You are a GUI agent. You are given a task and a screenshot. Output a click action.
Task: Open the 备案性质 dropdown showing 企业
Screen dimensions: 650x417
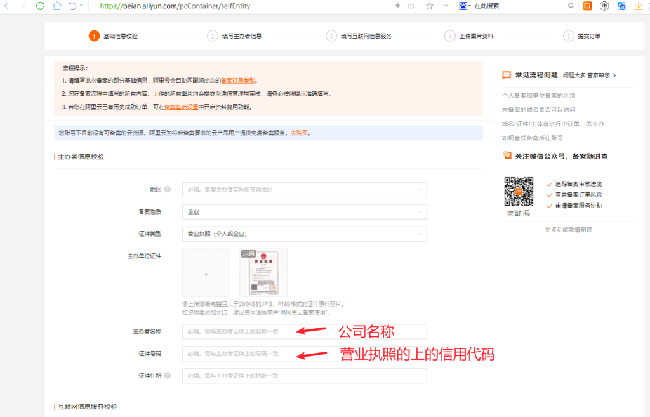pos(304,212)
